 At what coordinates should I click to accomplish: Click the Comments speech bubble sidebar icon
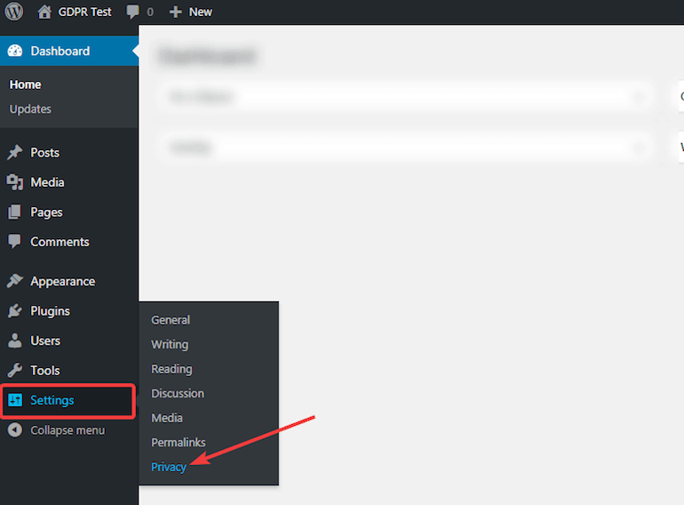14,241
